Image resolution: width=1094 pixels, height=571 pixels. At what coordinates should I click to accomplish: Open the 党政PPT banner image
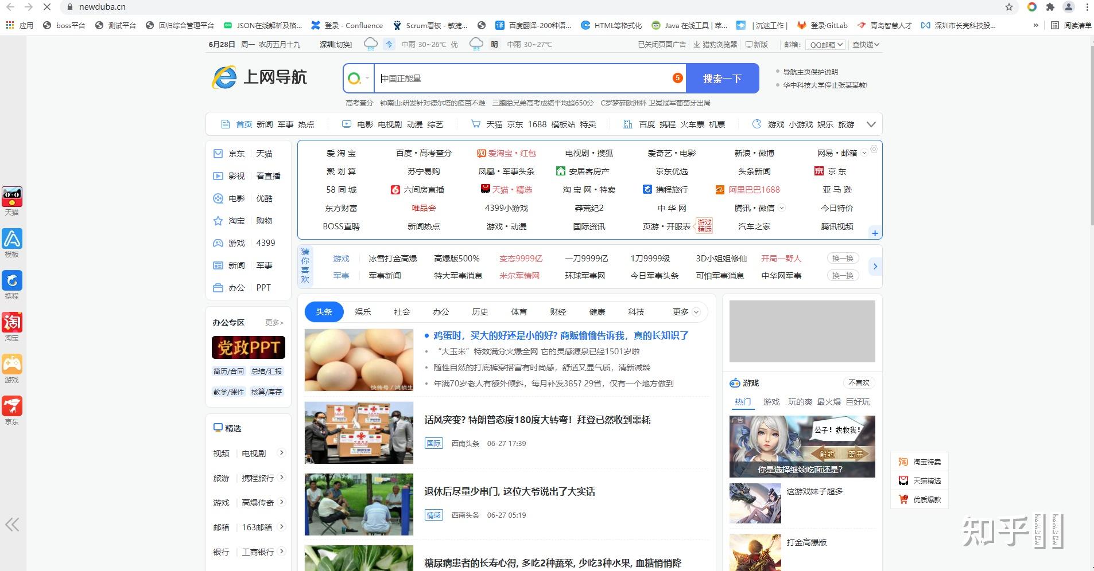[248, 347]
